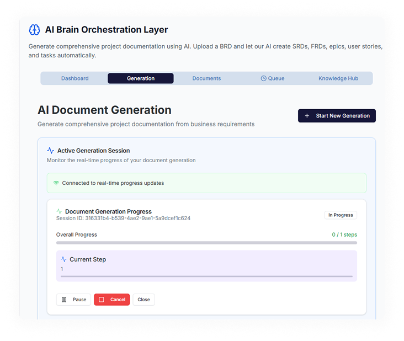Click the '0 / 1 steps' counter
Image resolution: width=404 pixels, height=341 pixels.
344,235
